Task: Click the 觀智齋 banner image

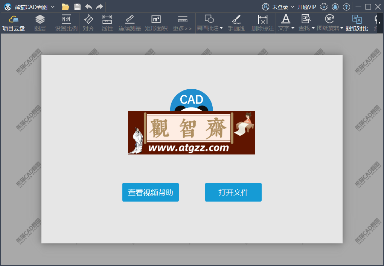Action: pyautogui.click(x=192, y=133)
